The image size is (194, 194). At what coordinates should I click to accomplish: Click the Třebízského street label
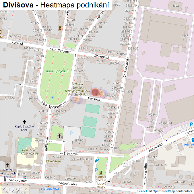146,172
